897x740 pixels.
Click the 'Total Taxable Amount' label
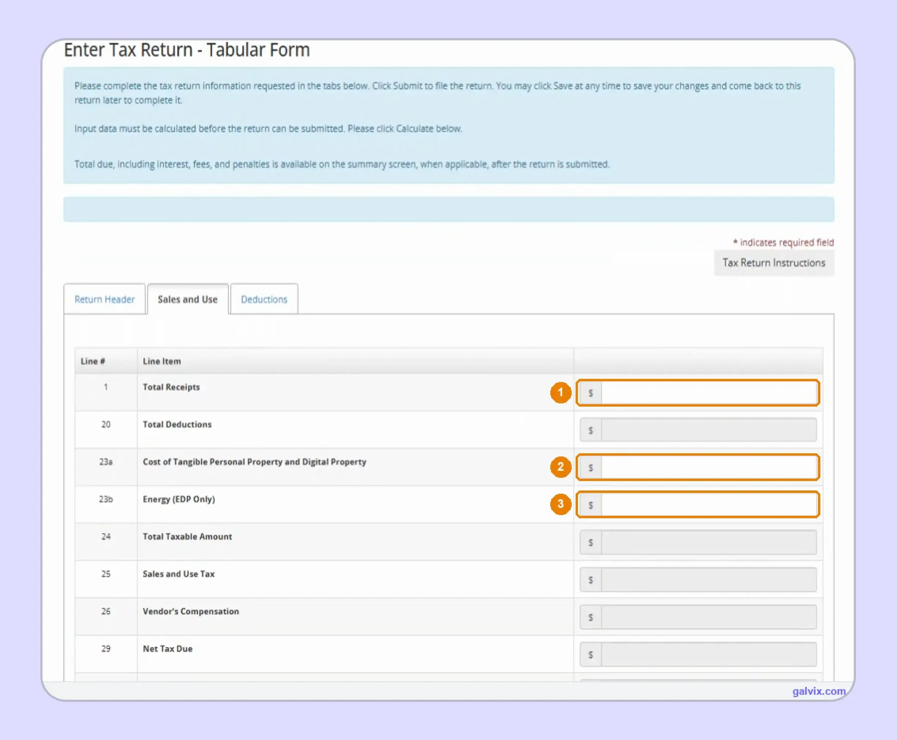(x=187, y=537)
